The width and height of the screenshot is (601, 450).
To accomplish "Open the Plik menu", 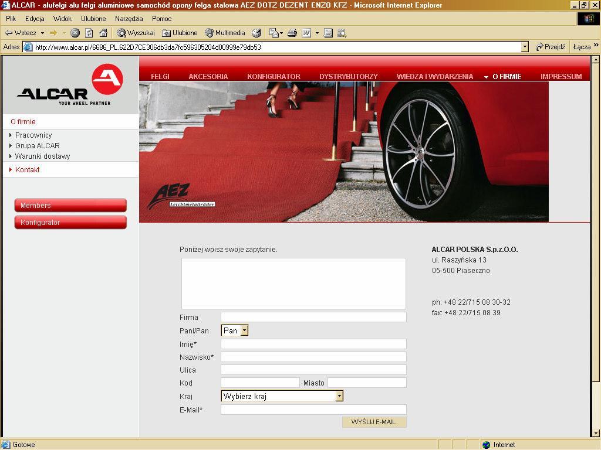I will click(x=11, y=19).
